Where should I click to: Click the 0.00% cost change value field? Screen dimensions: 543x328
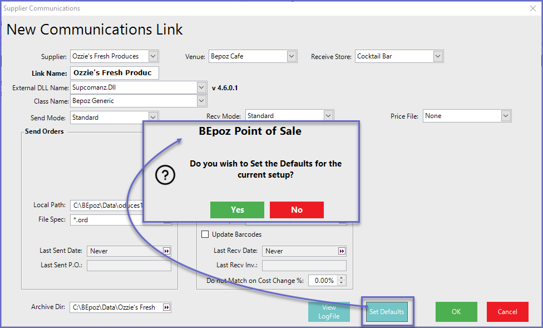pos(323,281)
